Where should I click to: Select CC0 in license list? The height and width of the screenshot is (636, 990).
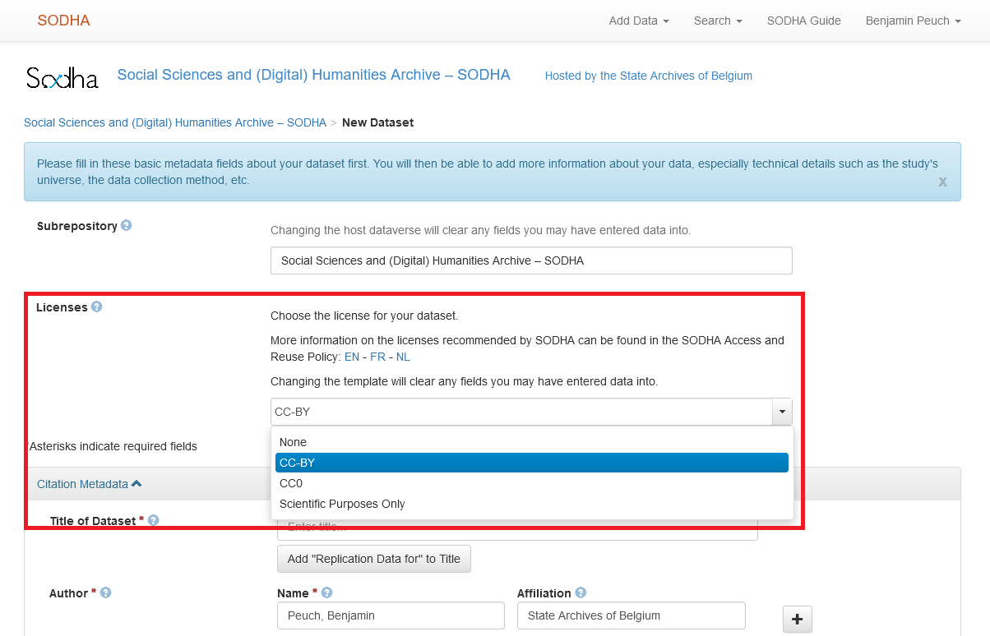[x=532, y=483]
